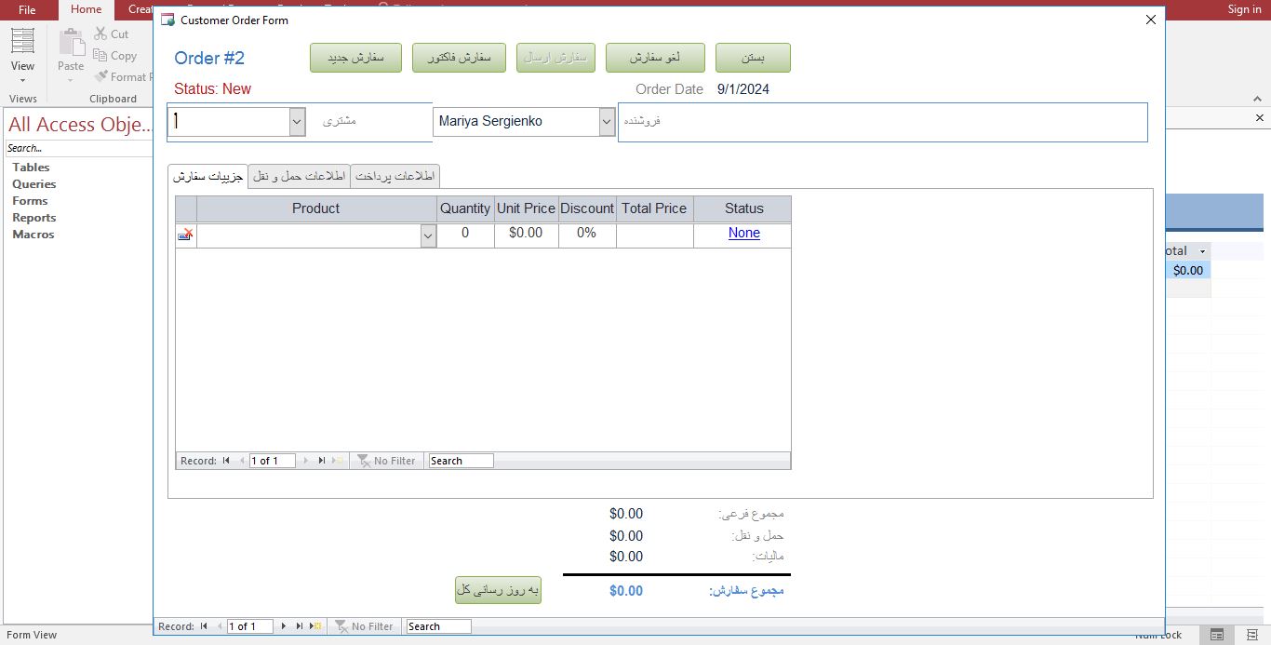Switch to Form View icon in status bar
This screenshot has width=1271, height=645.
click(x=1217, y=635)
